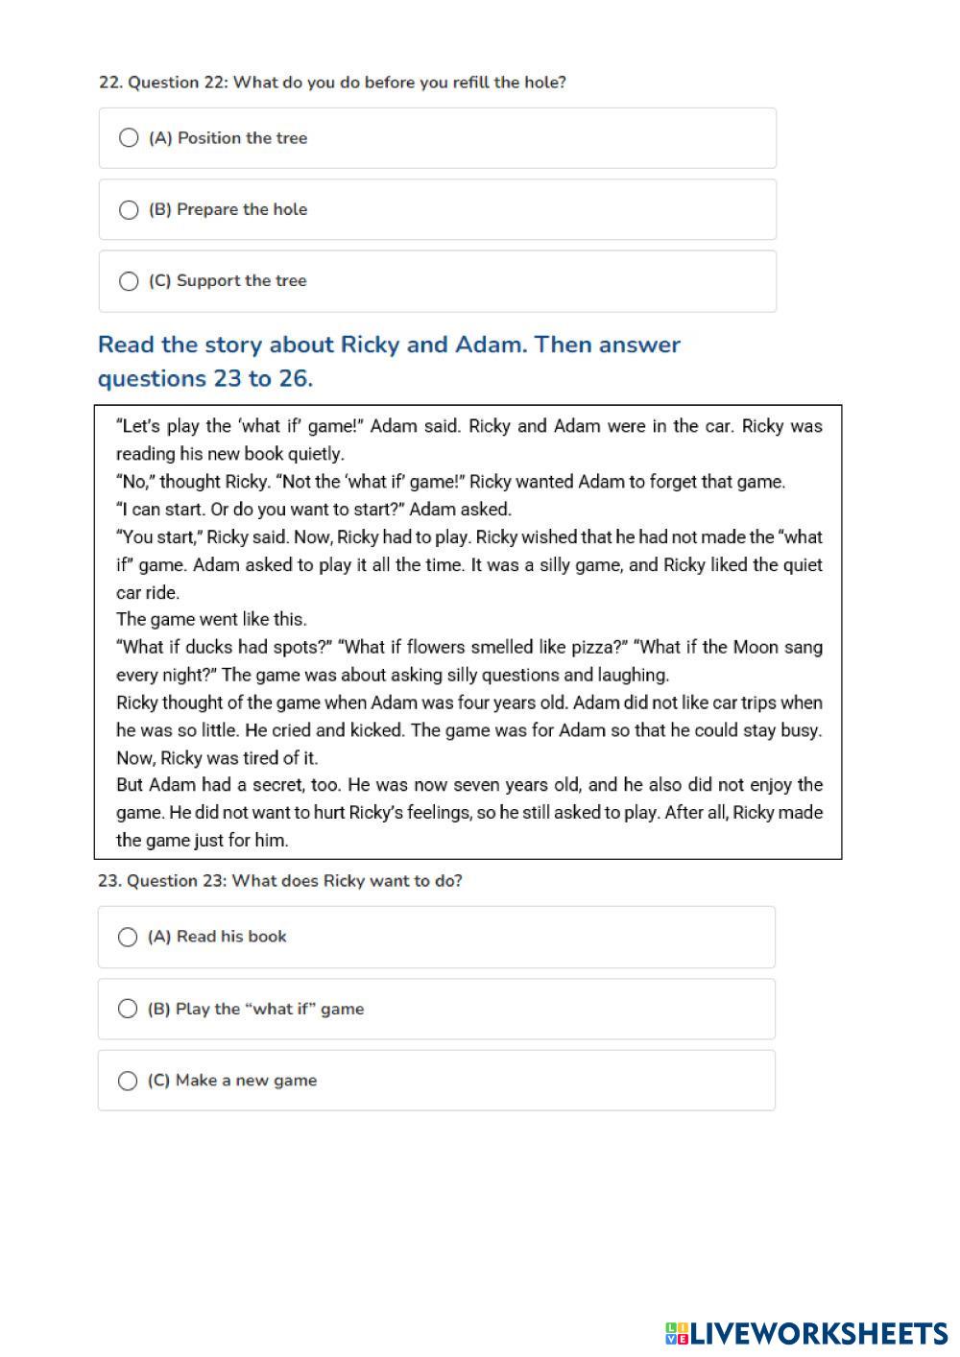Click the "(B) Prepare the hole" answer label

(228, 209)
